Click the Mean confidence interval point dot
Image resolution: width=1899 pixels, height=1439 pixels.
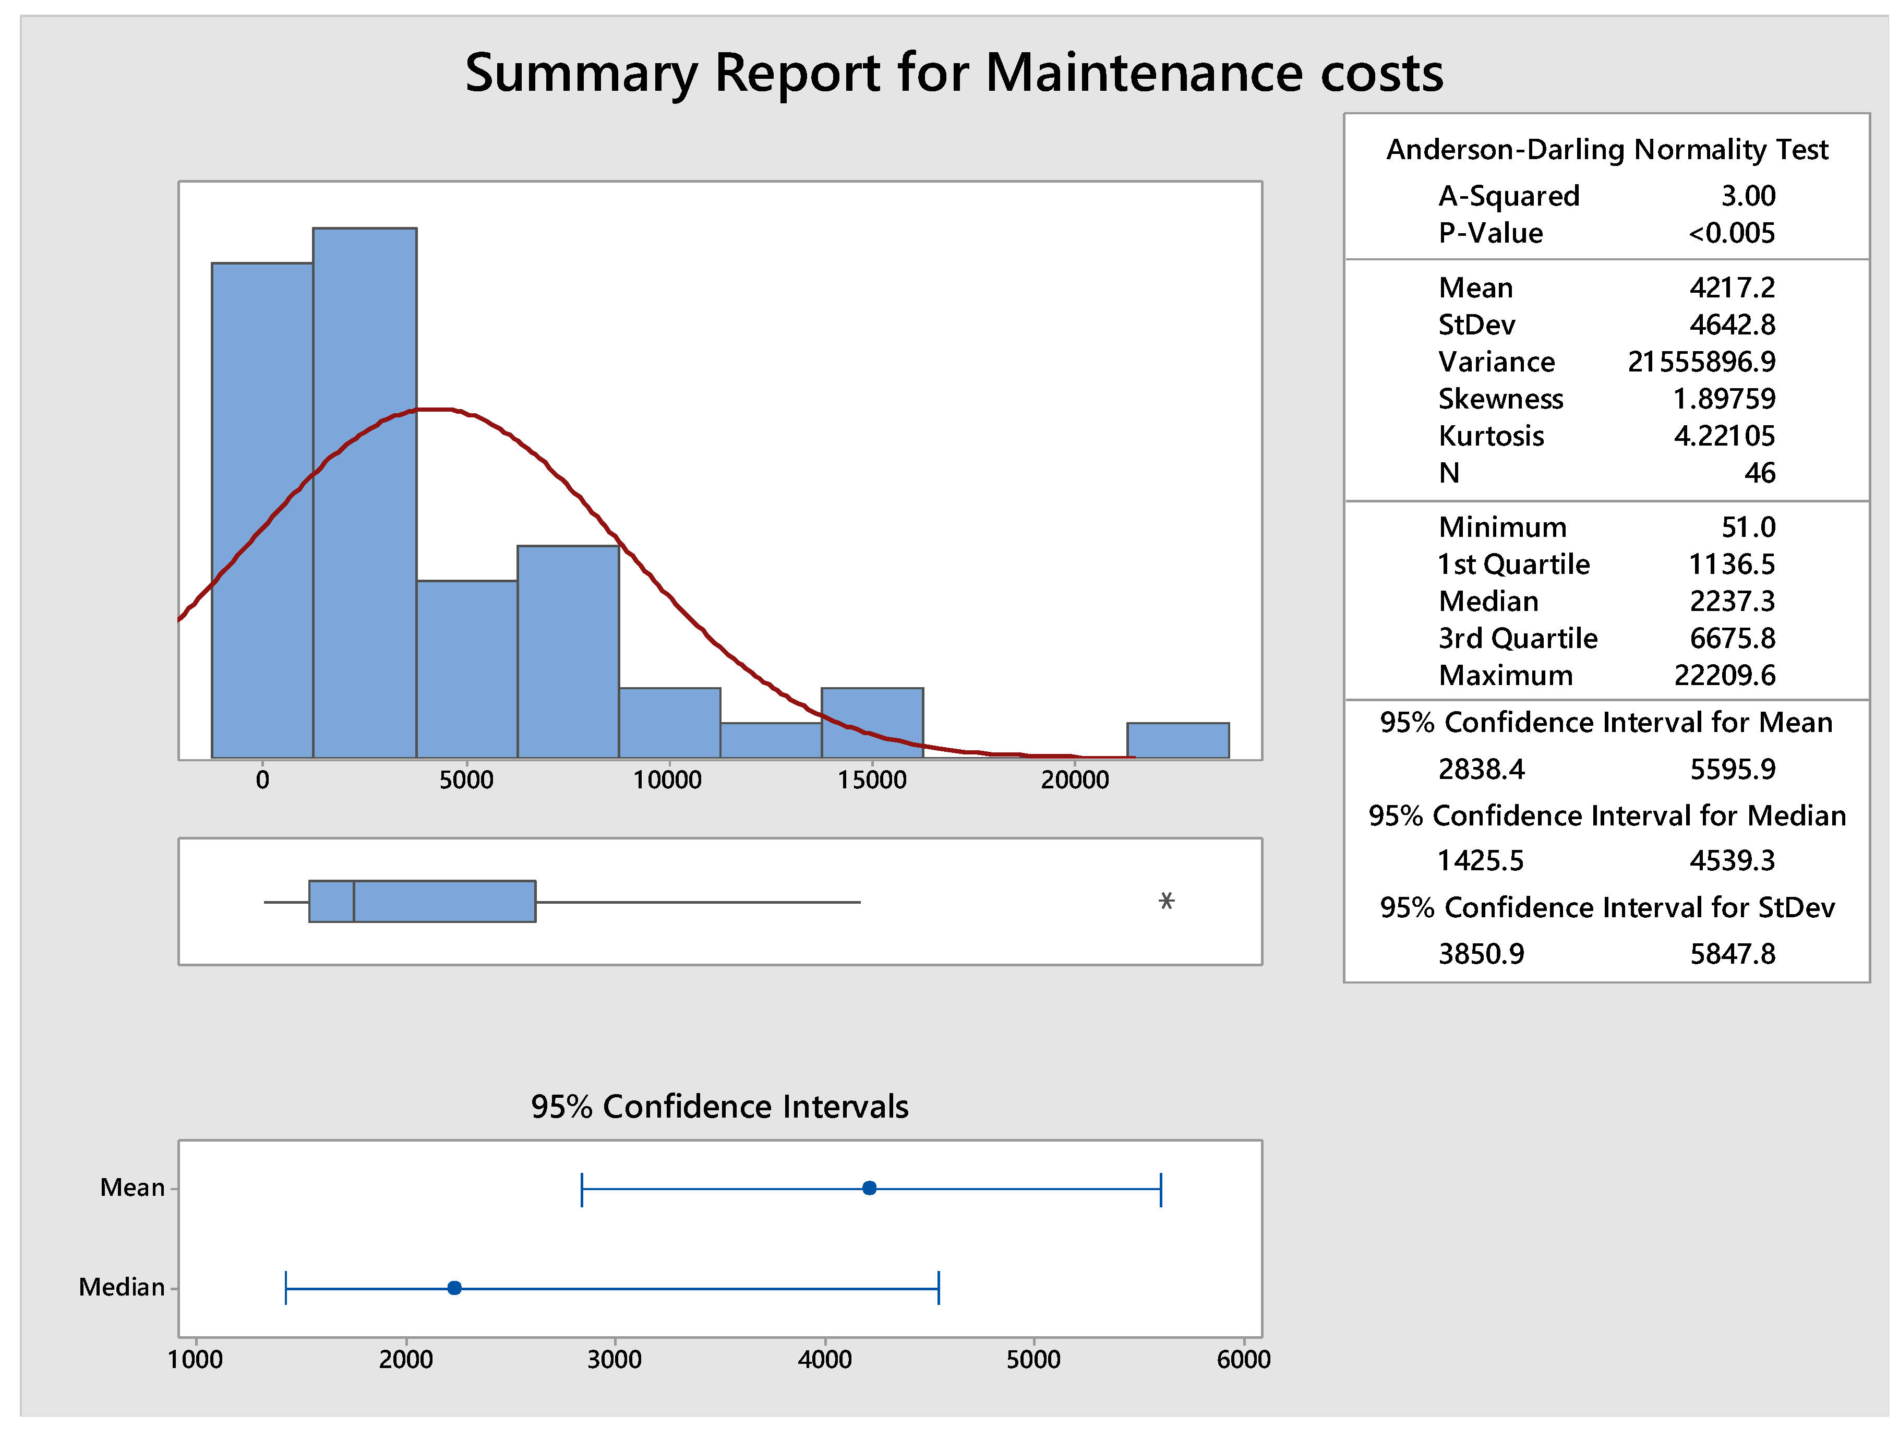click(x=869, y=1188)
